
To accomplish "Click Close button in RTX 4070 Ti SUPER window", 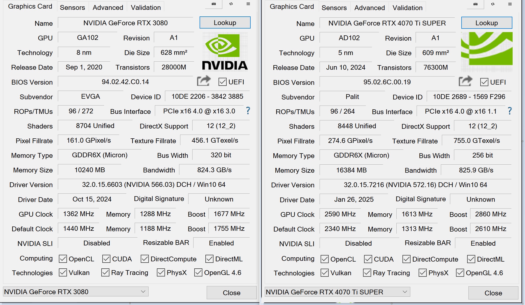I will 493,293.
